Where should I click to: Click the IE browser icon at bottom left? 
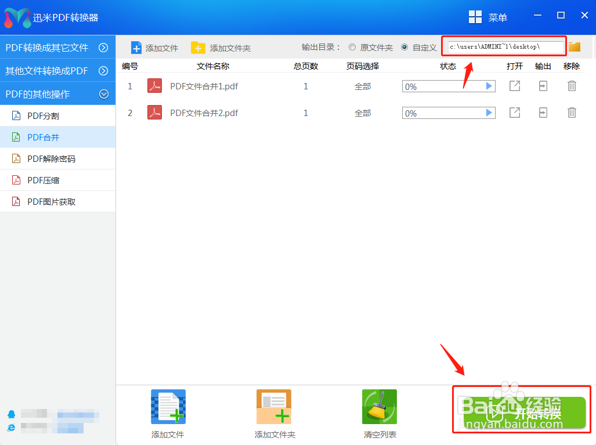(12, 428)
